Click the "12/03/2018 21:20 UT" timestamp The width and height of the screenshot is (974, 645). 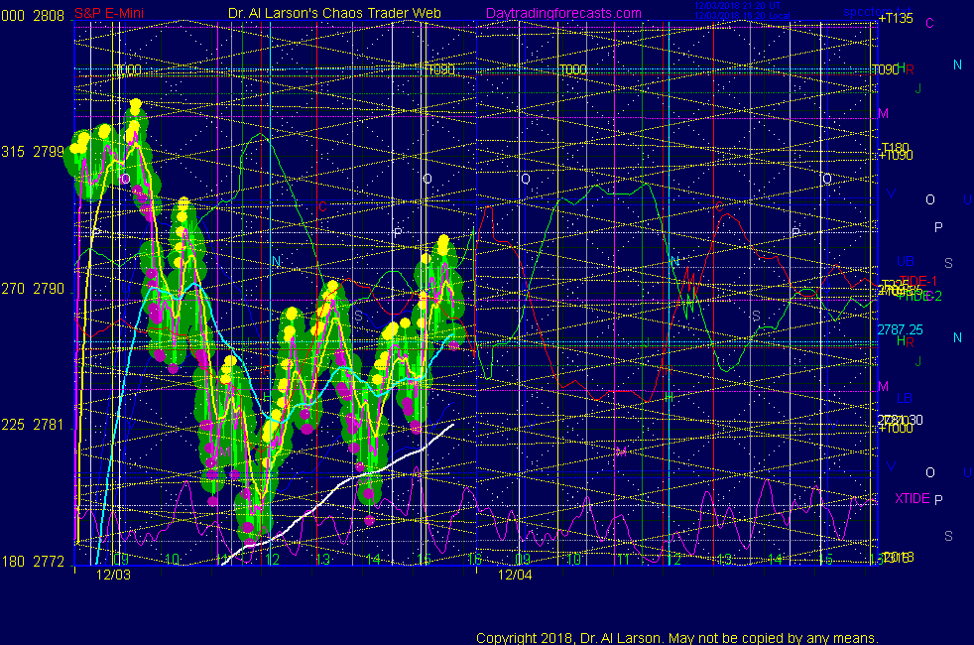coord(737,6)
